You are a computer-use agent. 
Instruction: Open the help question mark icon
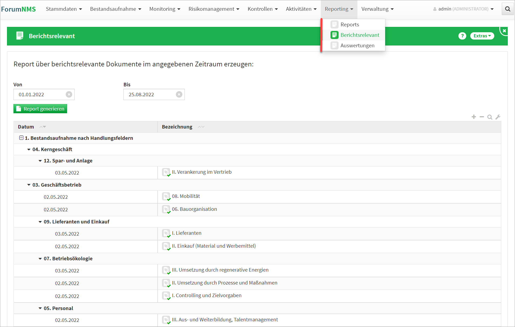point(462,36)
